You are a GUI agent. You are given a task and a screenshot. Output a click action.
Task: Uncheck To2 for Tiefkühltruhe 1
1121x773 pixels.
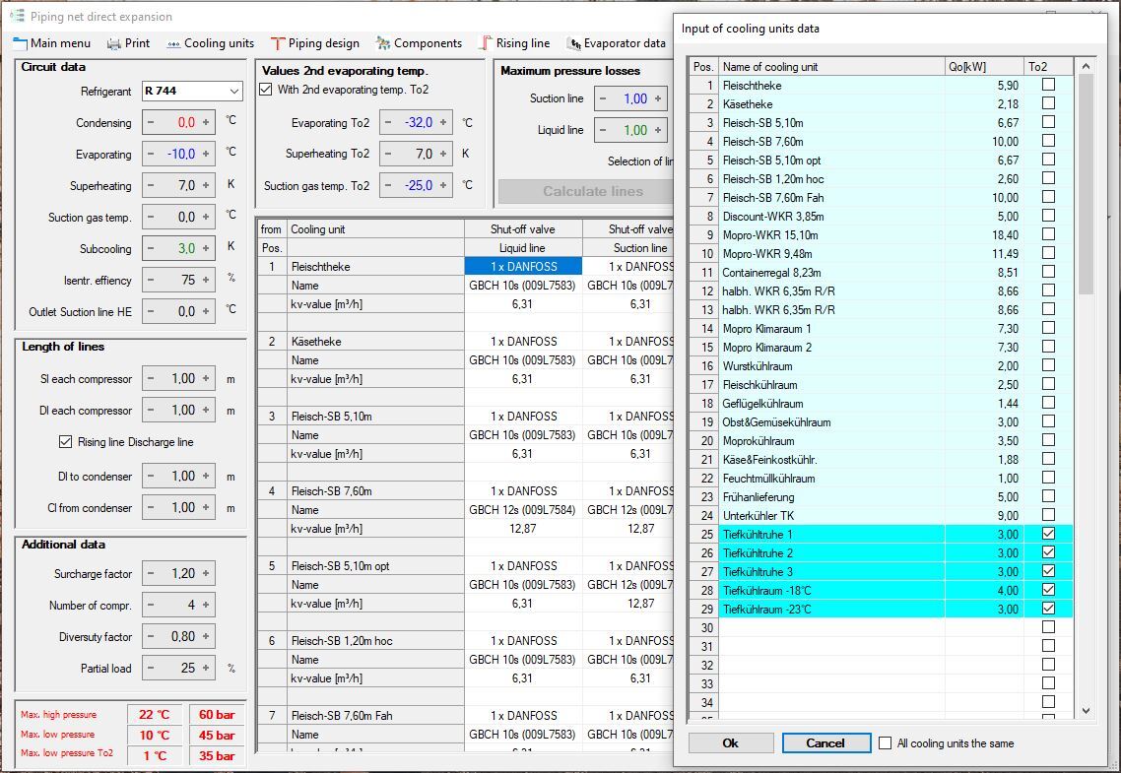pos(1048,534)
